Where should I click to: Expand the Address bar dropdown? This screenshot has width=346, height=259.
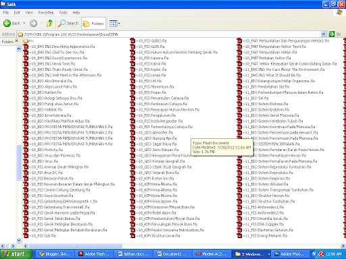coord(324,34)
